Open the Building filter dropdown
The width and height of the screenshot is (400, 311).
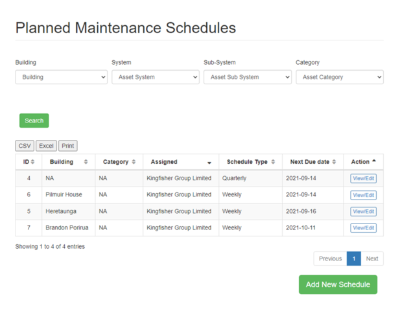[61, 77]
